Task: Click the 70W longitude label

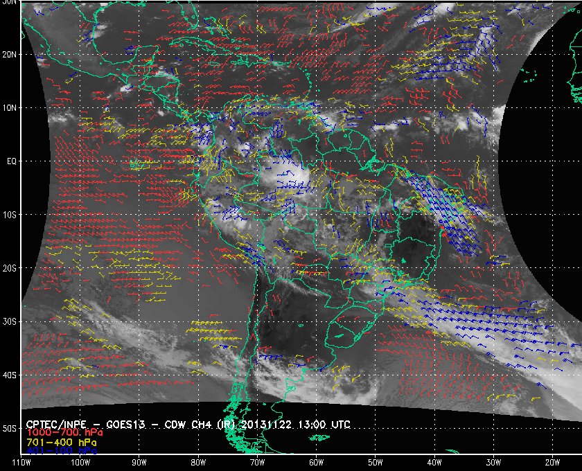Action: pos(257,463)
